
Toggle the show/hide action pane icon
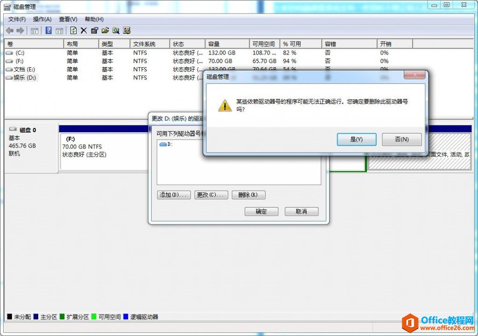(59, 30)
